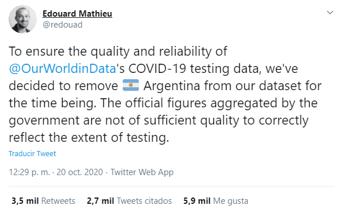Click the Argentina flag emoji

click(x=131, y=85)
